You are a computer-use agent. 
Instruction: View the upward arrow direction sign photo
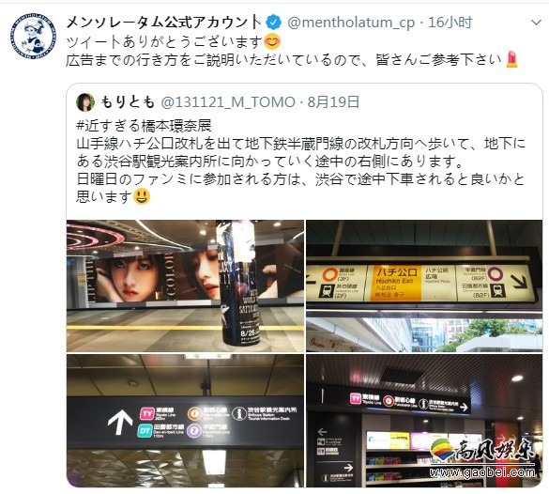185,421
